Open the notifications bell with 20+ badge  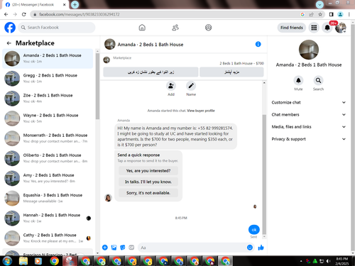coord(327,28)
